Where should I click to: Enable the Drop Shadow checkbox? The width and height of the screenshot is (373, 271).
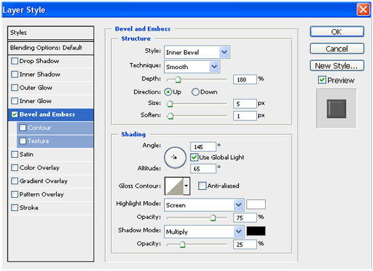14,61
